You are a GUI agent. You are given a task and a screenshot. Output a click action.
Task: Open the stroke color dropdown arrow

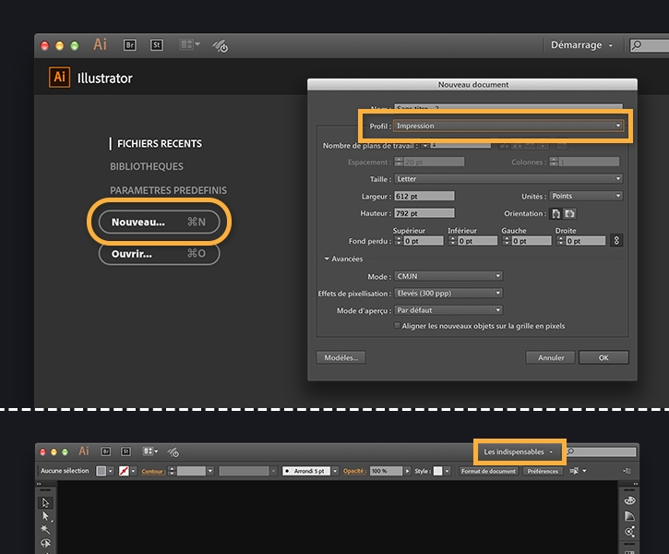coord(133,471)
